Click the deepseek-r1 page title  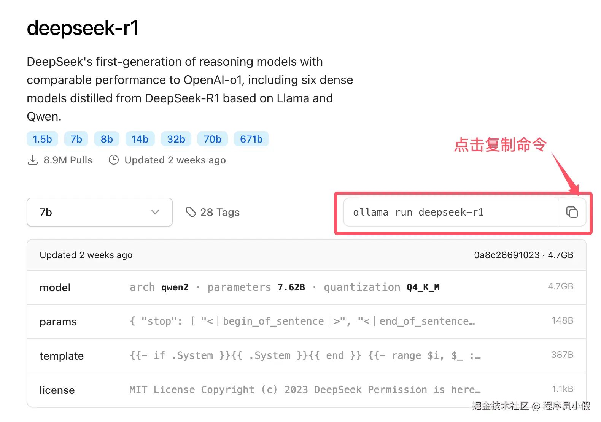pos(83,28)
